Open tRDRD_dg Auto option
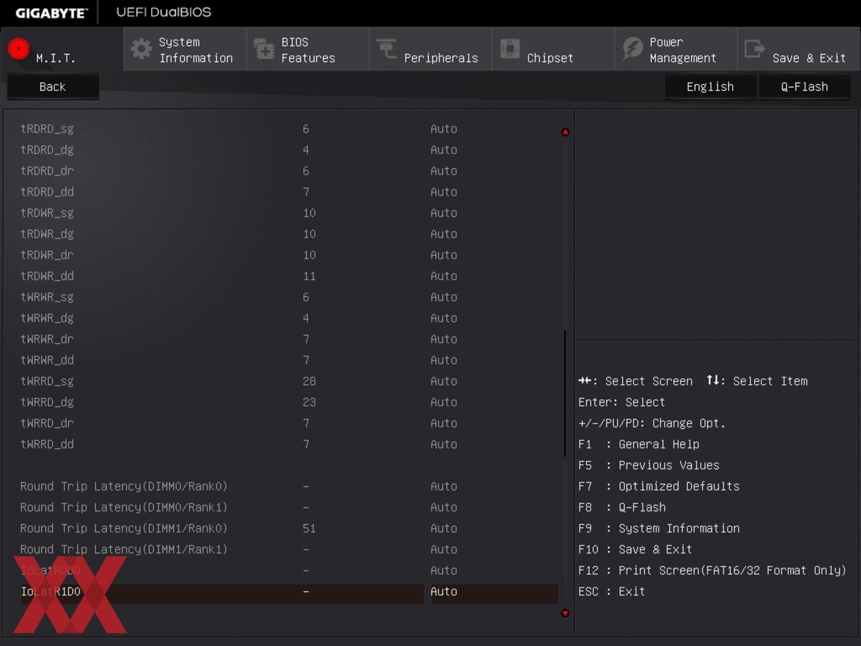This screenshot has height=646, width=861. click(444, 150)
